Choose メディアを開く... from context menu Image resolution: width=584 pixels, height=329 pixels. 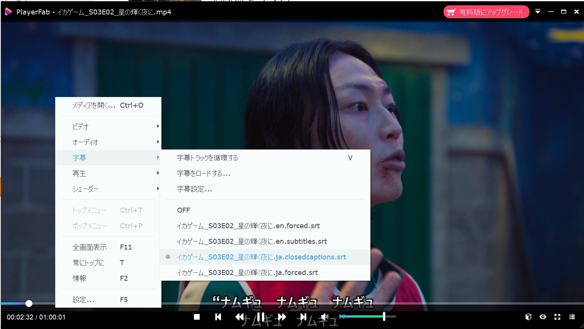[108, 105]
